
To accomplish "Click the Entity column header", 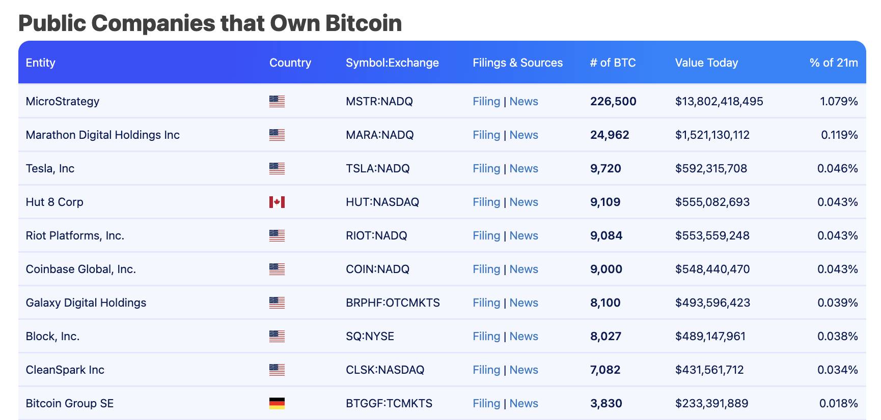I will 40,63.
